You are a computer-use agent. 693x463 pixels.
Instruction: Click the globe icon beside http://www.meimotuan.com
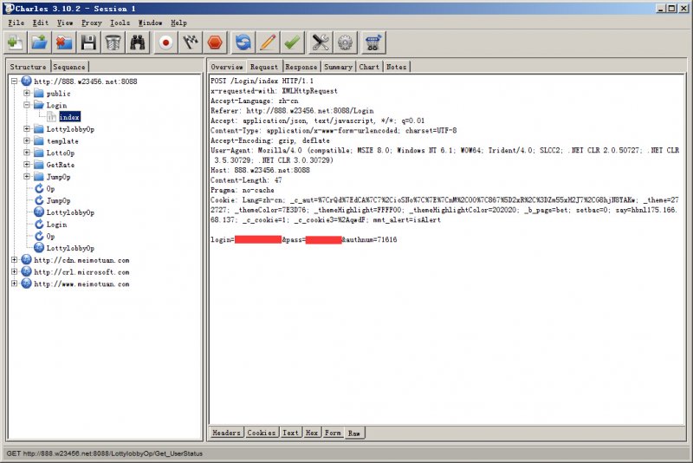click(26, 284)
